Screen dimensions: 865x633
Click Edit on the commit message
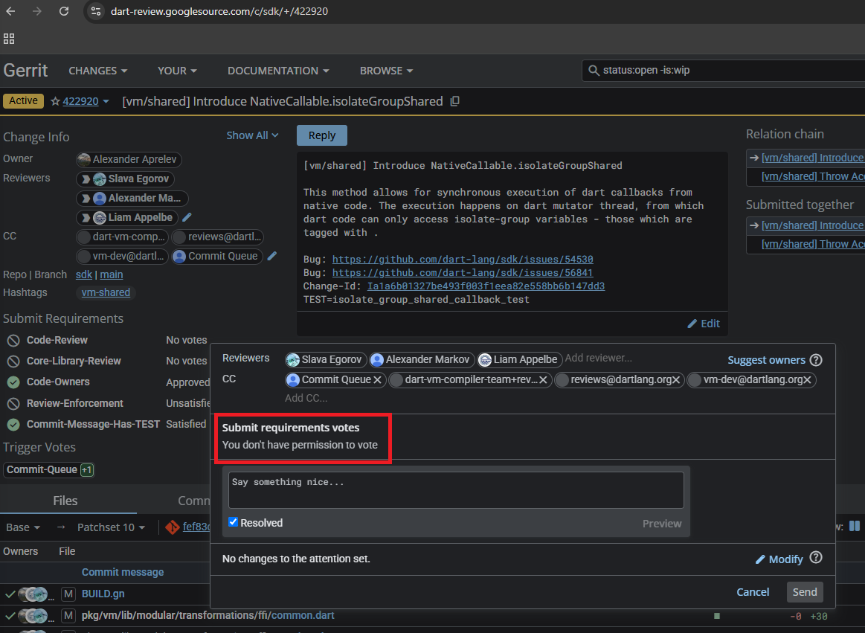(704, 324)
